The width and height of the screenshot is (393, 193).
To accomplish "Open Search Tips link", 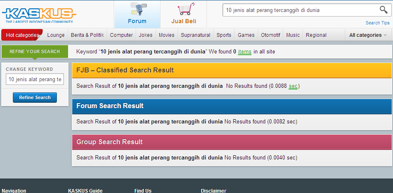I will coord(378,23).
